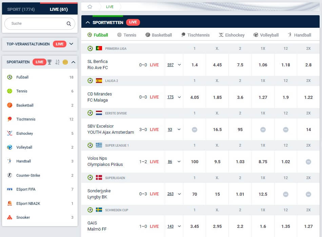Click the ball icon in Primeira Liga header

coord(90,48)
